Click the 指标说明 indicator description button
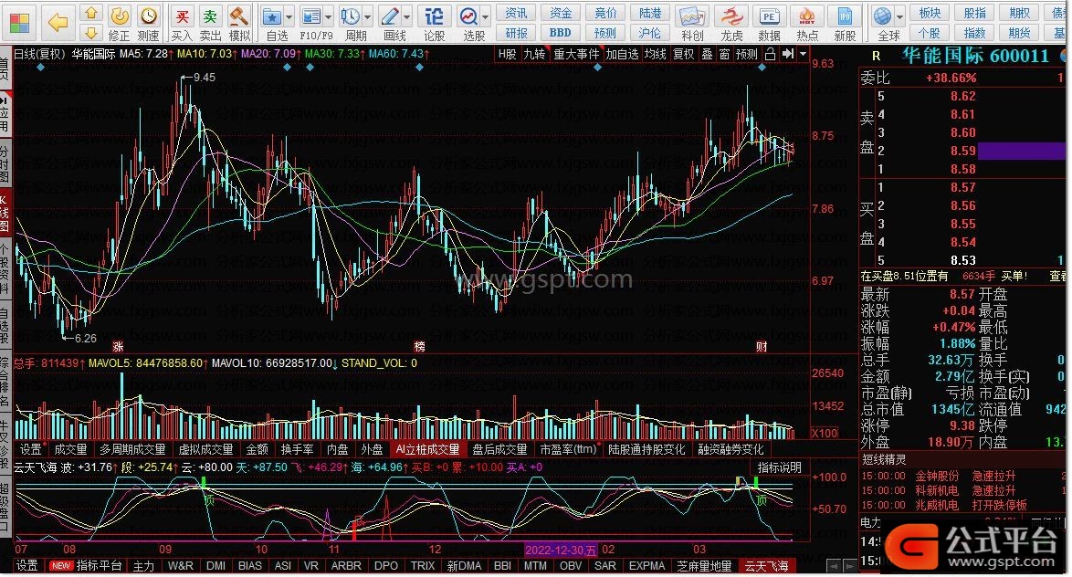Viewport: 1072px width, 577px height. tap(780, 467)
